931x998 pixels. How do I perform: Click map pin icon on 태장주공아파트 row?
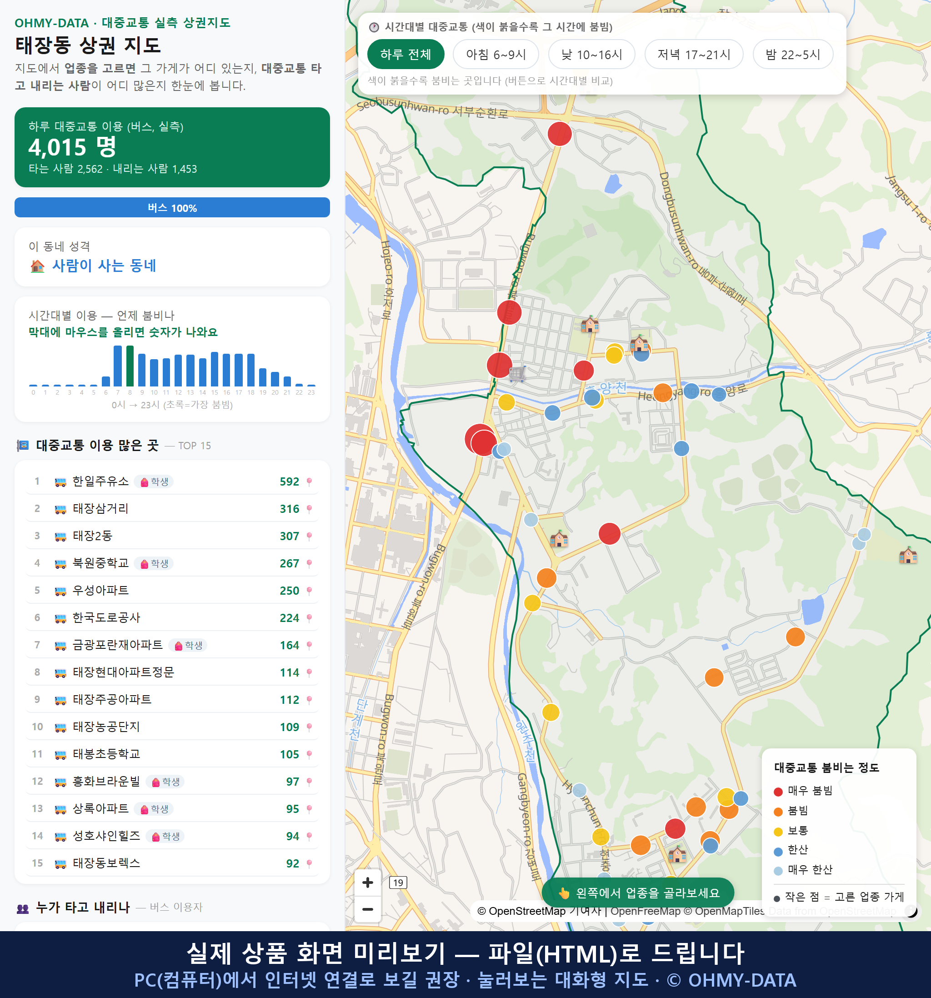pos(309,700)
